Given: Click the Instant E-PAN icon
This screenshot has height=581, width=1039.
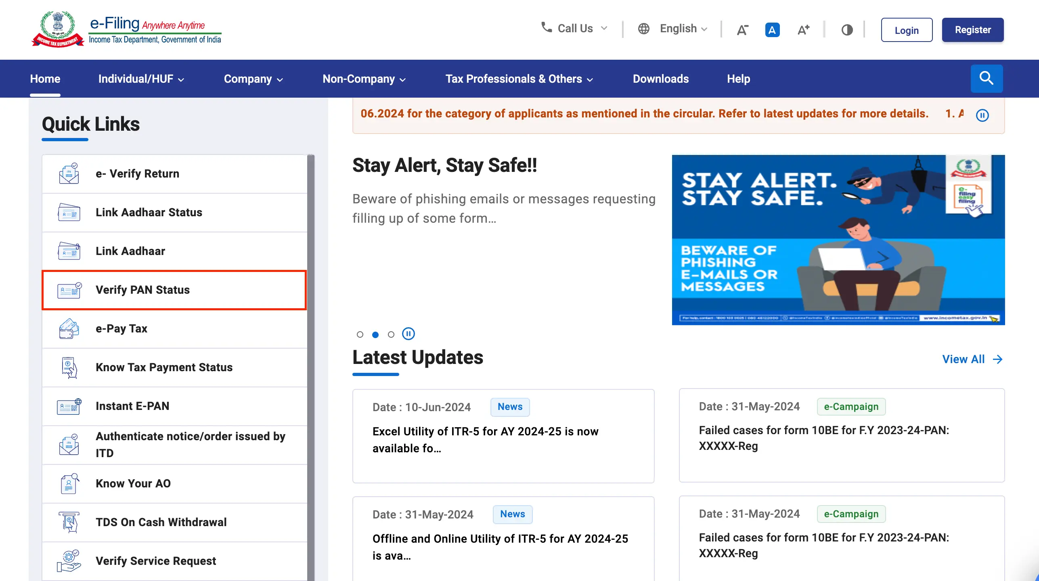Looking at the screenshot, I should tap(69, 405).
